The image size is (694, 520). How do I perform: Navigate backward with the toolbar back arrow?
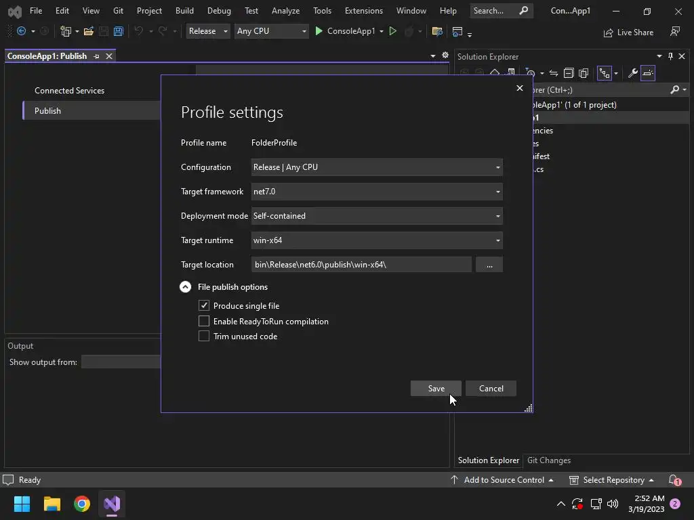click(21, 31)
